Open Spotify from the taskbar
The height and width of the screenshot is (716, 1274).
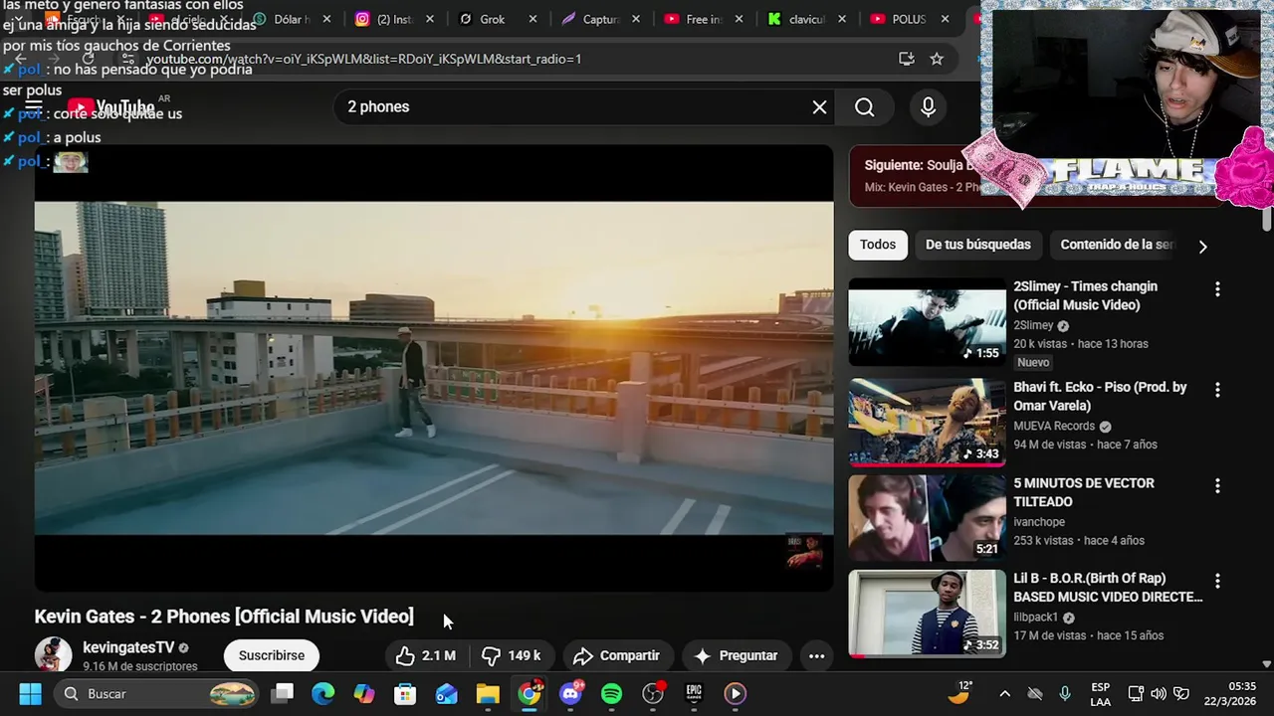[x=611, y=693]
